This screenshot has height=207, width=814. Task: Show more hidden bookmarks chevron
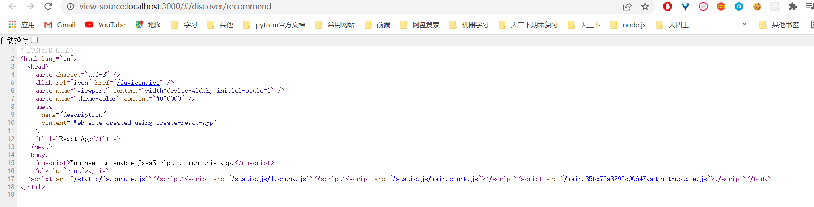[744, 24]
